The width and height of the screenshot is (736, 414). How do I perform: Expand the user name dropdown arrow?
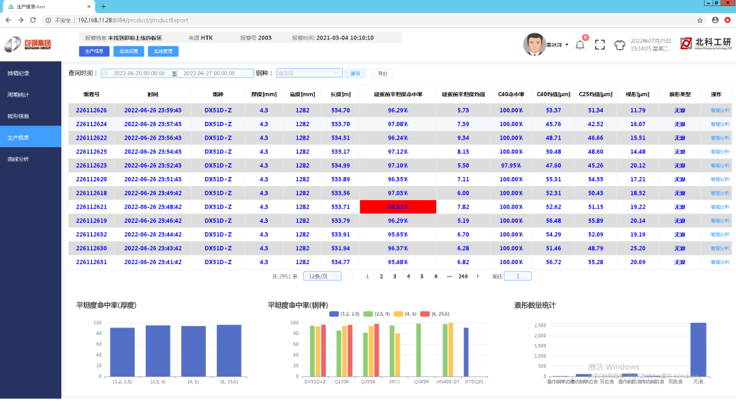click(567, 45)
